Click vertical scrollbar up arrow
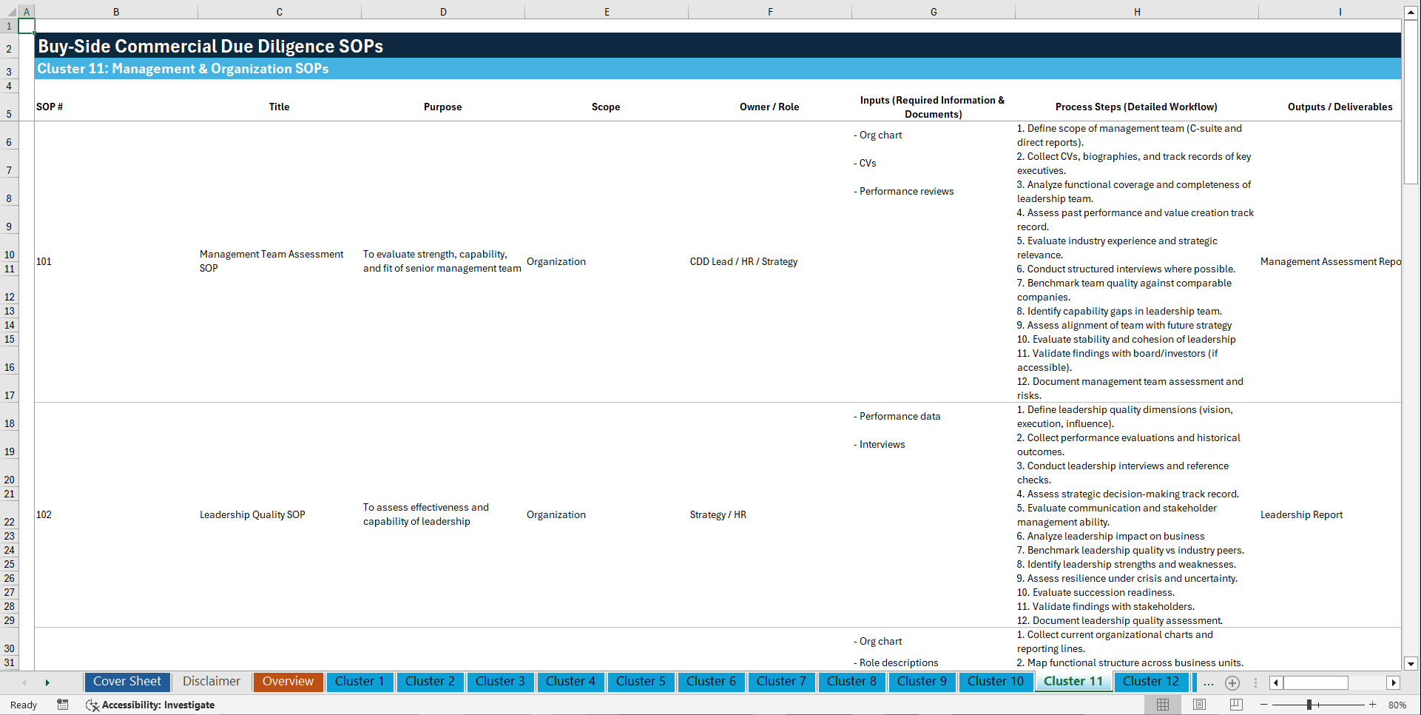The width and height of the screenshot is (1421, 715). 1411,12
